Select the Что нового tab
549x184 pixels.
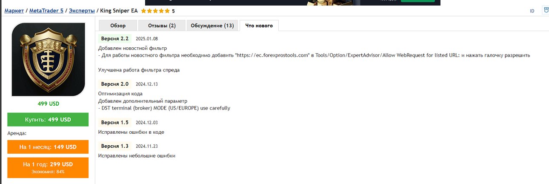pos(259,26)
